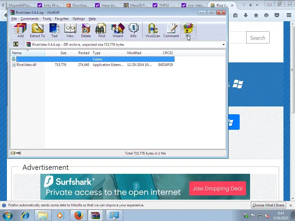Go up one folder level arrow

(16, 44)
